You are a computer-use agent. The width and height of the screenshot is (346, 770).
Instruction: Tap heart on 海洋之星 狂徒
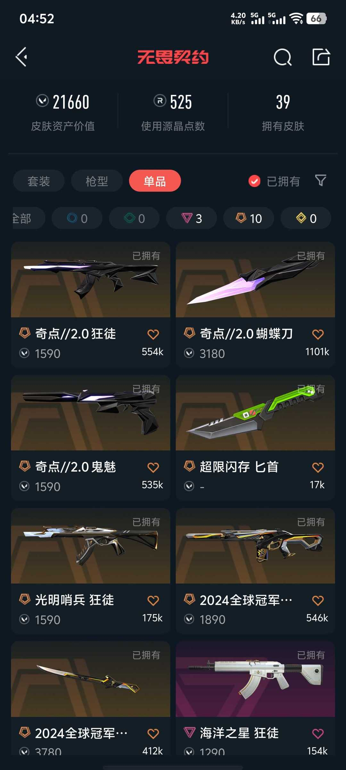[x=318, y=733]
